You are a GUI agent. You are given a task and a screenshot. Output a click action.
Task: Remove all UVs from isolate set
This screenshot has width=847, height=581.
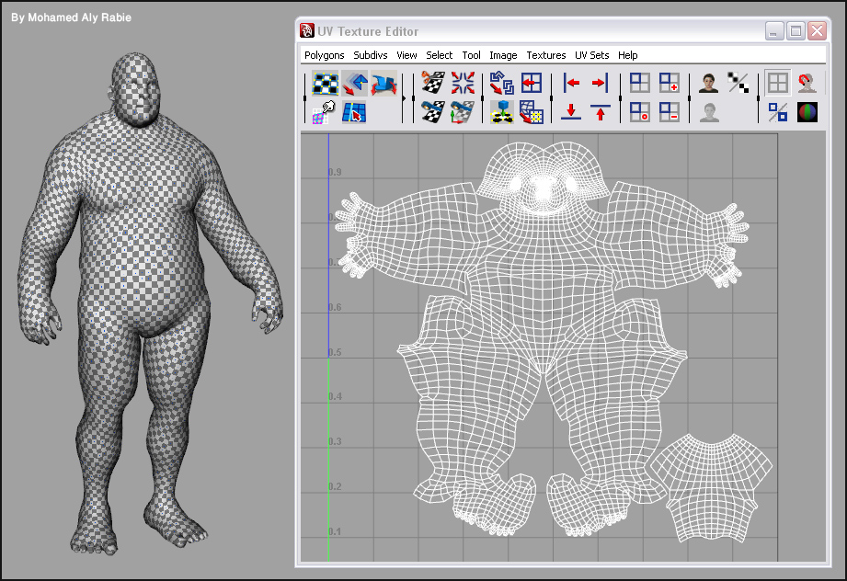click(640, 112)
